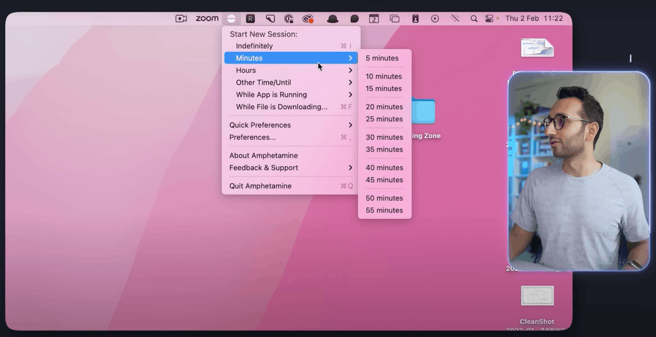Open About Amphetamine
Viewport: 656px width, 337px height.
[291, 156]
